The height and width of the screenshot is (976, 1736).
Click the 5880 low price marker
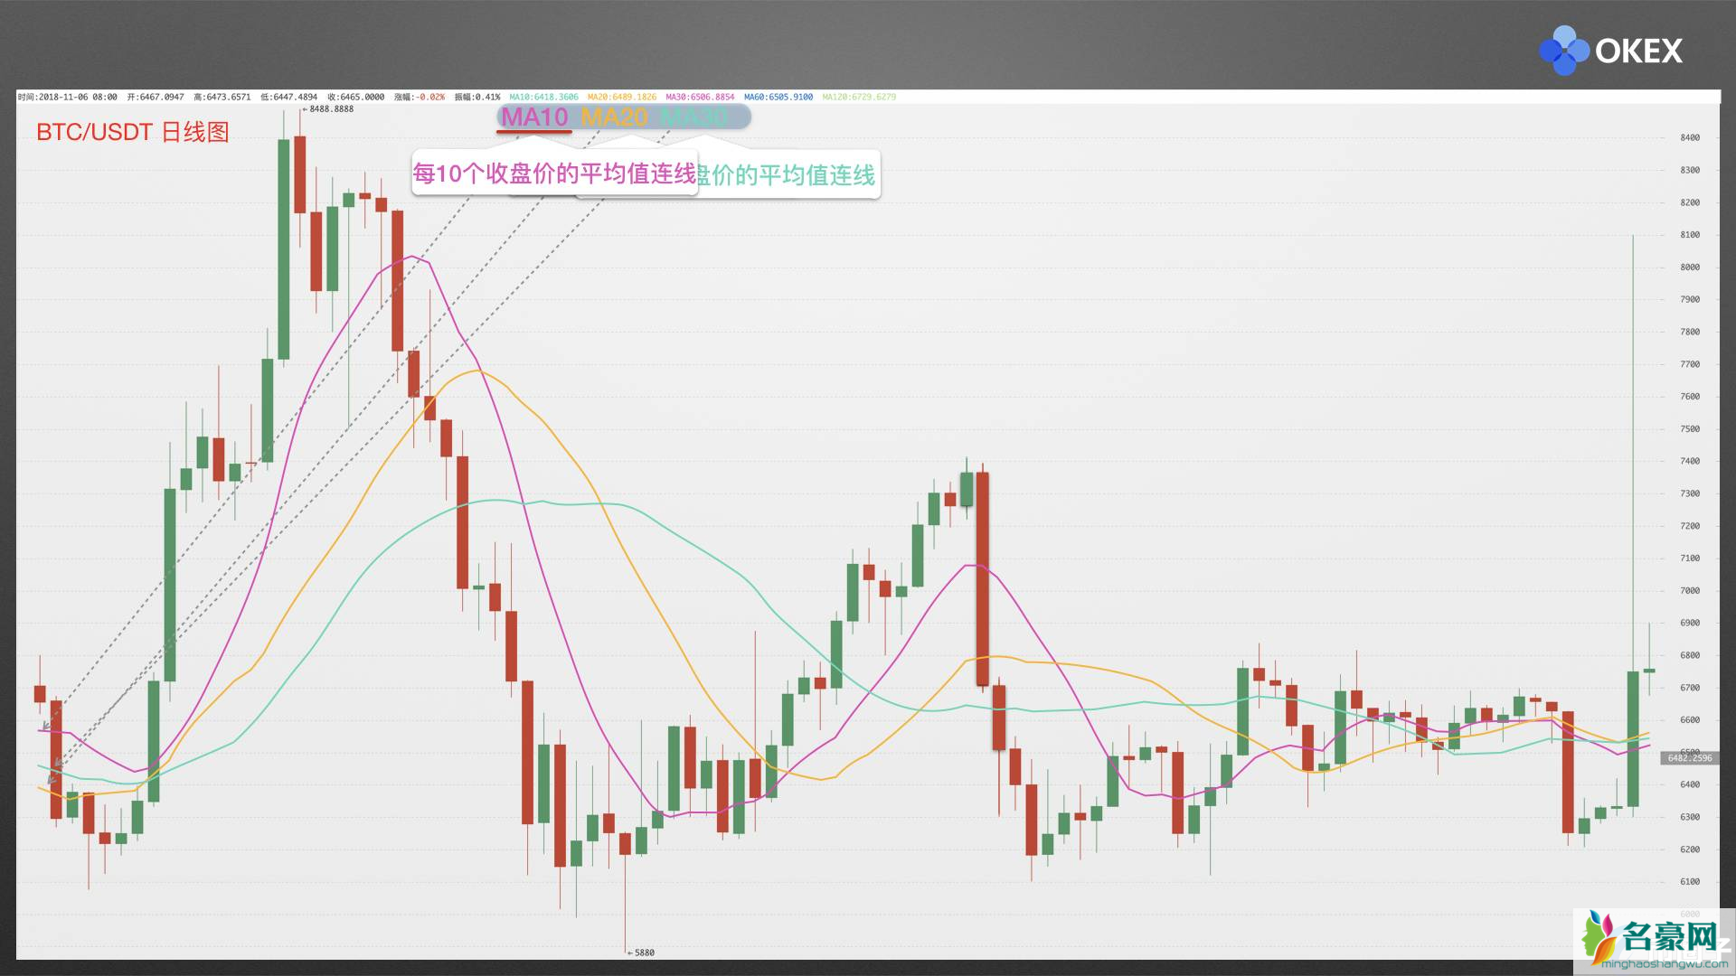(643, 953)
